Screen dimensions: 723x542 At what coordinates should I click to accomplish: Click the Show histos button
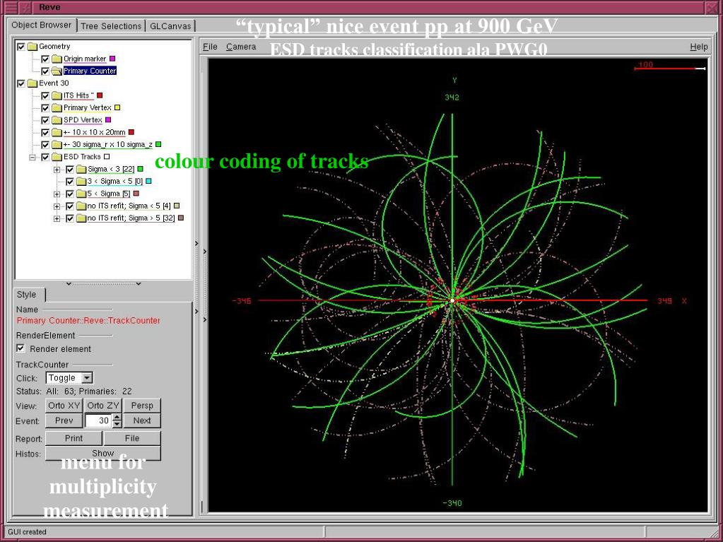pos(103,454)
